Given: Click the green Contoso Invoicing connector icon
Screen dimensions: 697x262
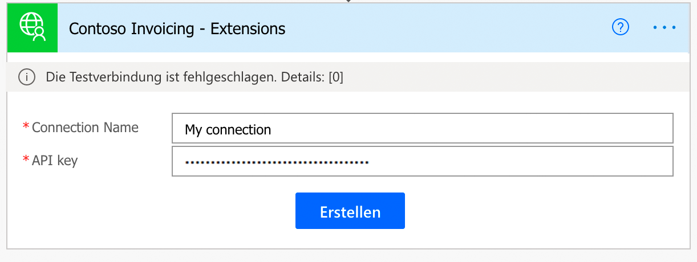Looking at the screenshot, I should (x=33, y=28).
